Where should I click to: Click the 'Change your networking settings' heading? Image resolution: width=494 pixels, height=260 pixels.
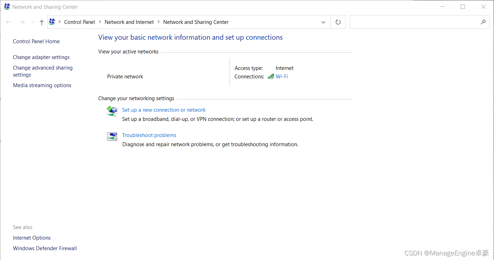click(x=136, y=98)
